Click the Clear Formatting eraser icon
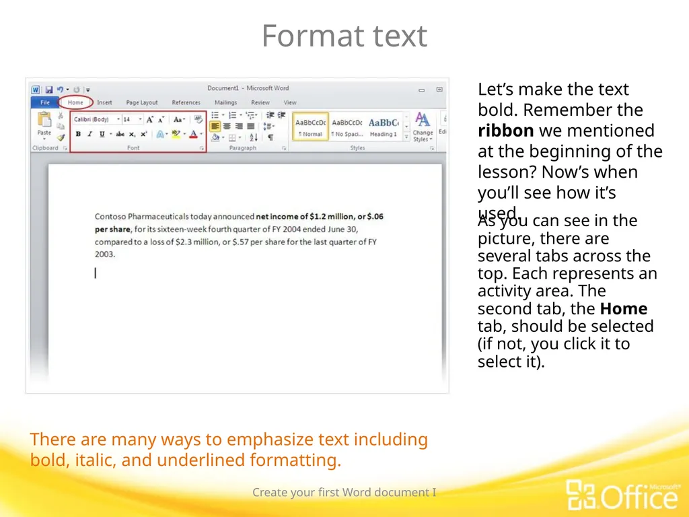Image resolution: width=689 pixels, height=517 pixels. pos(198,119)
